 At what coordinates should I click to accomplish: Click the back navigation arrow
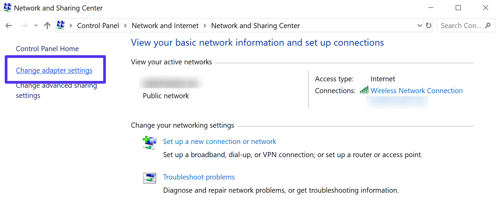click(x=8, y=25)
